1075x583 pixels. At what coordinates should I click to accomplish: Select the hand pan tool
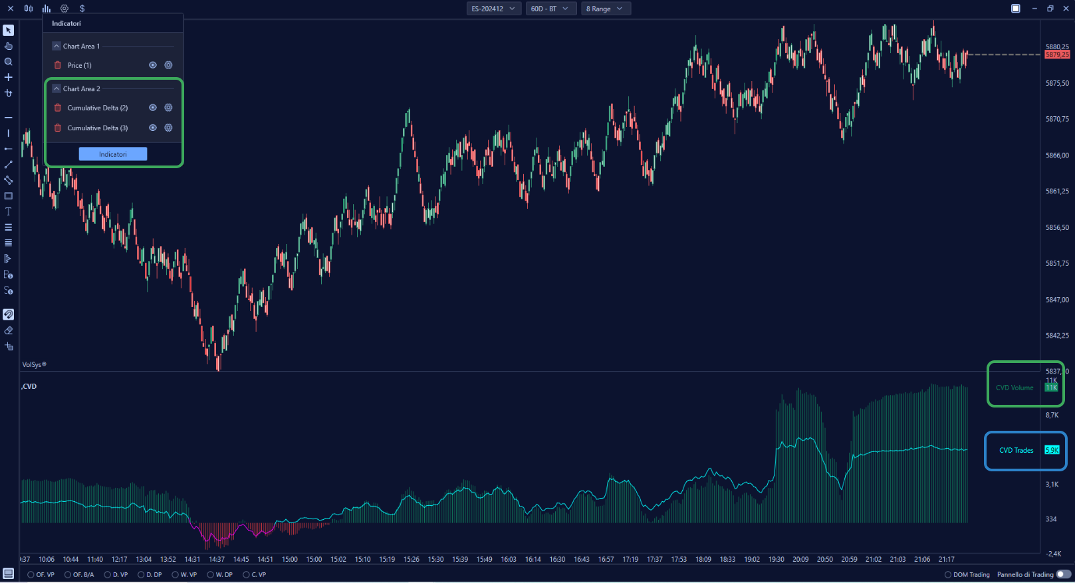tap(8, 46)
